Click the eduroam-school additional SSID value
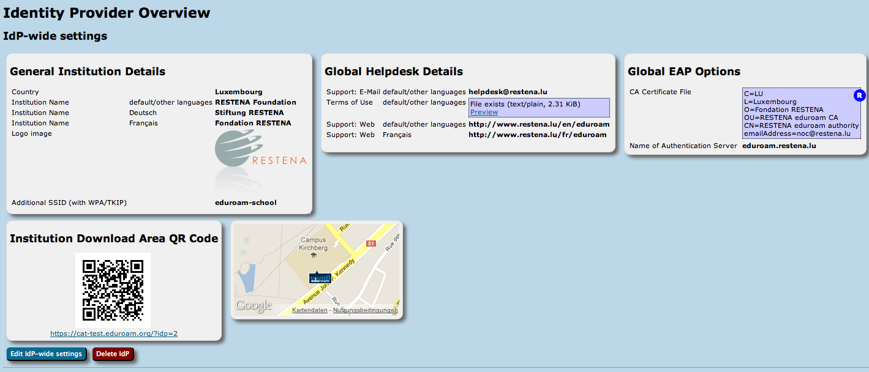 coord(246,203)
